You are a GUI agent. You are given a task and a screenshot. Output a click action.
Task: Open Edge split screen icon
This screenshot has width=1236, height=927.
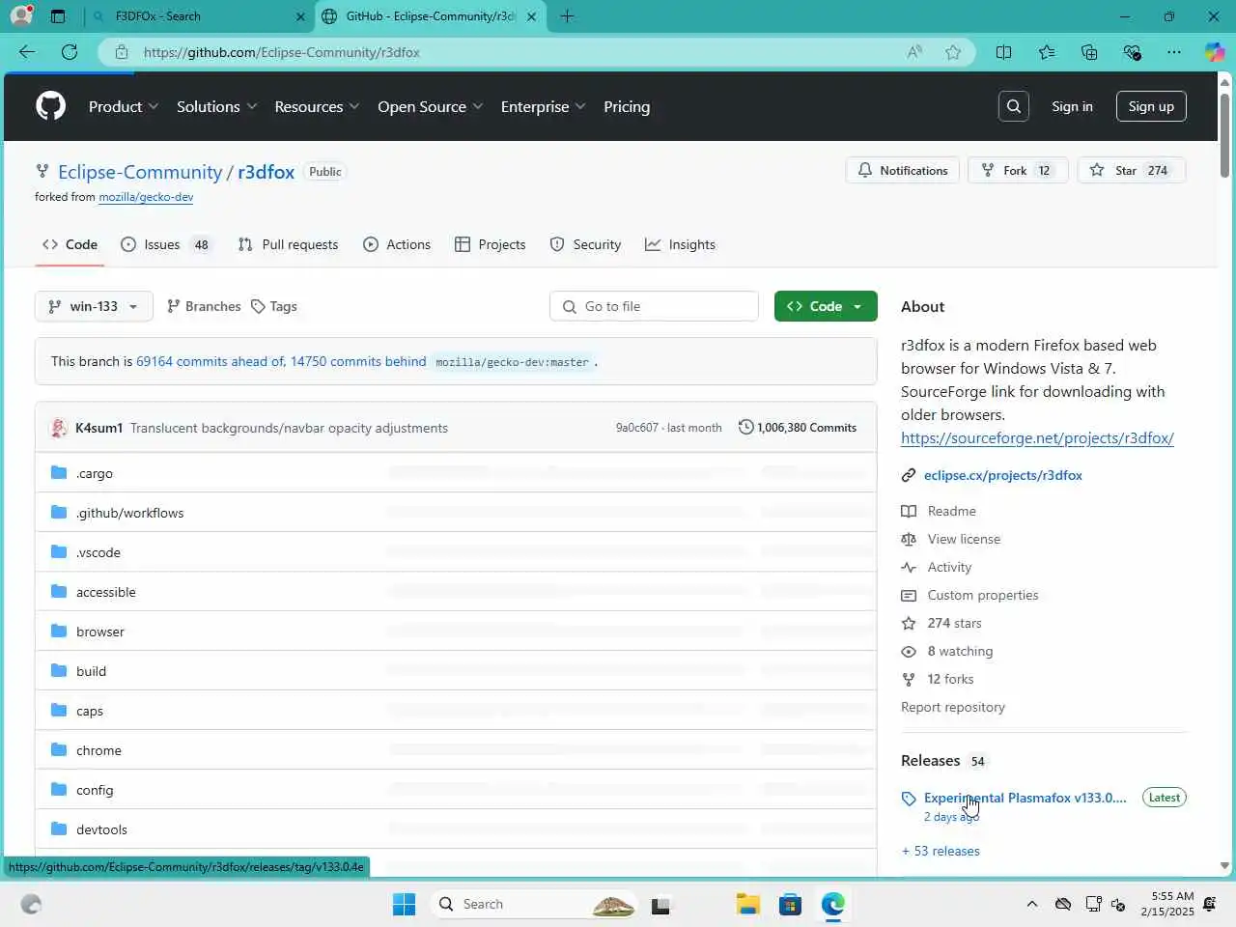point(1003,52)
